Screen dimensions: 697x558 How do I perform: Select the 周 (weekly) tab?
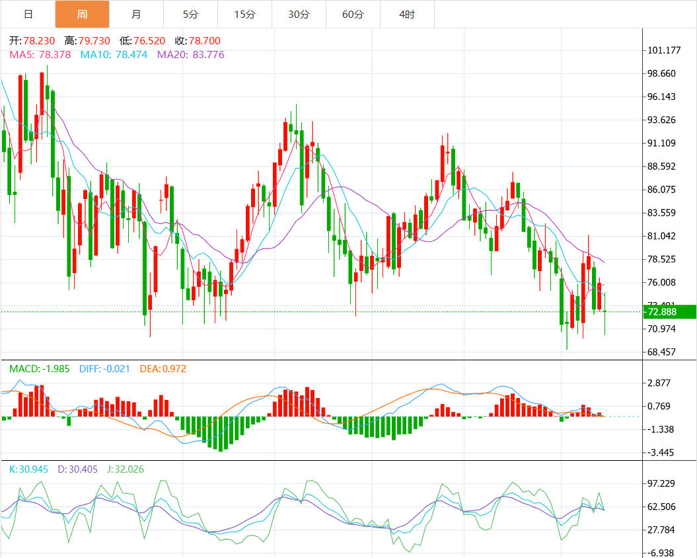pyautogui.click(x=82, y=14)
